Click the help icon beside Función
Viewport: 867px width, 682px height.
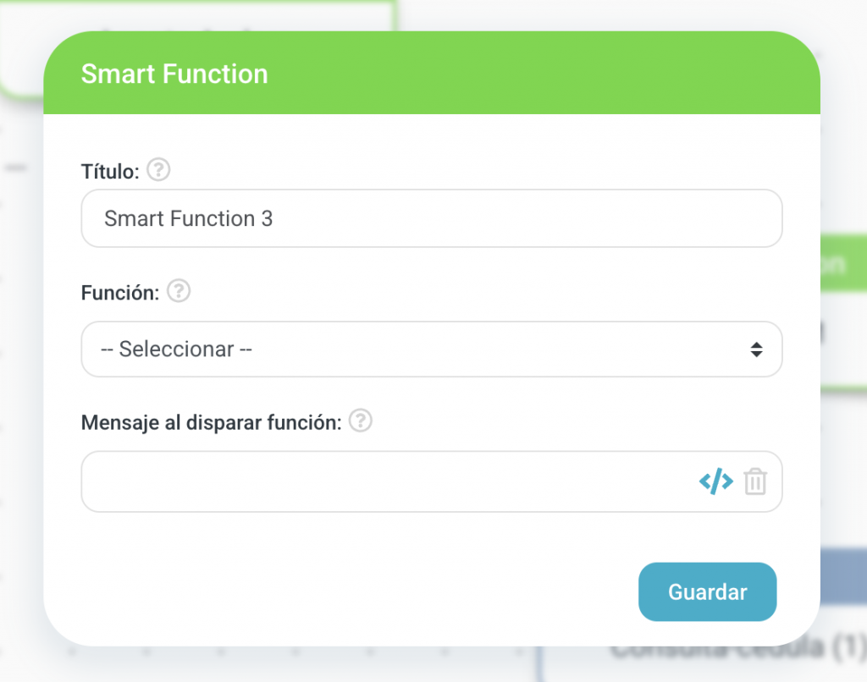coord(179,292)
